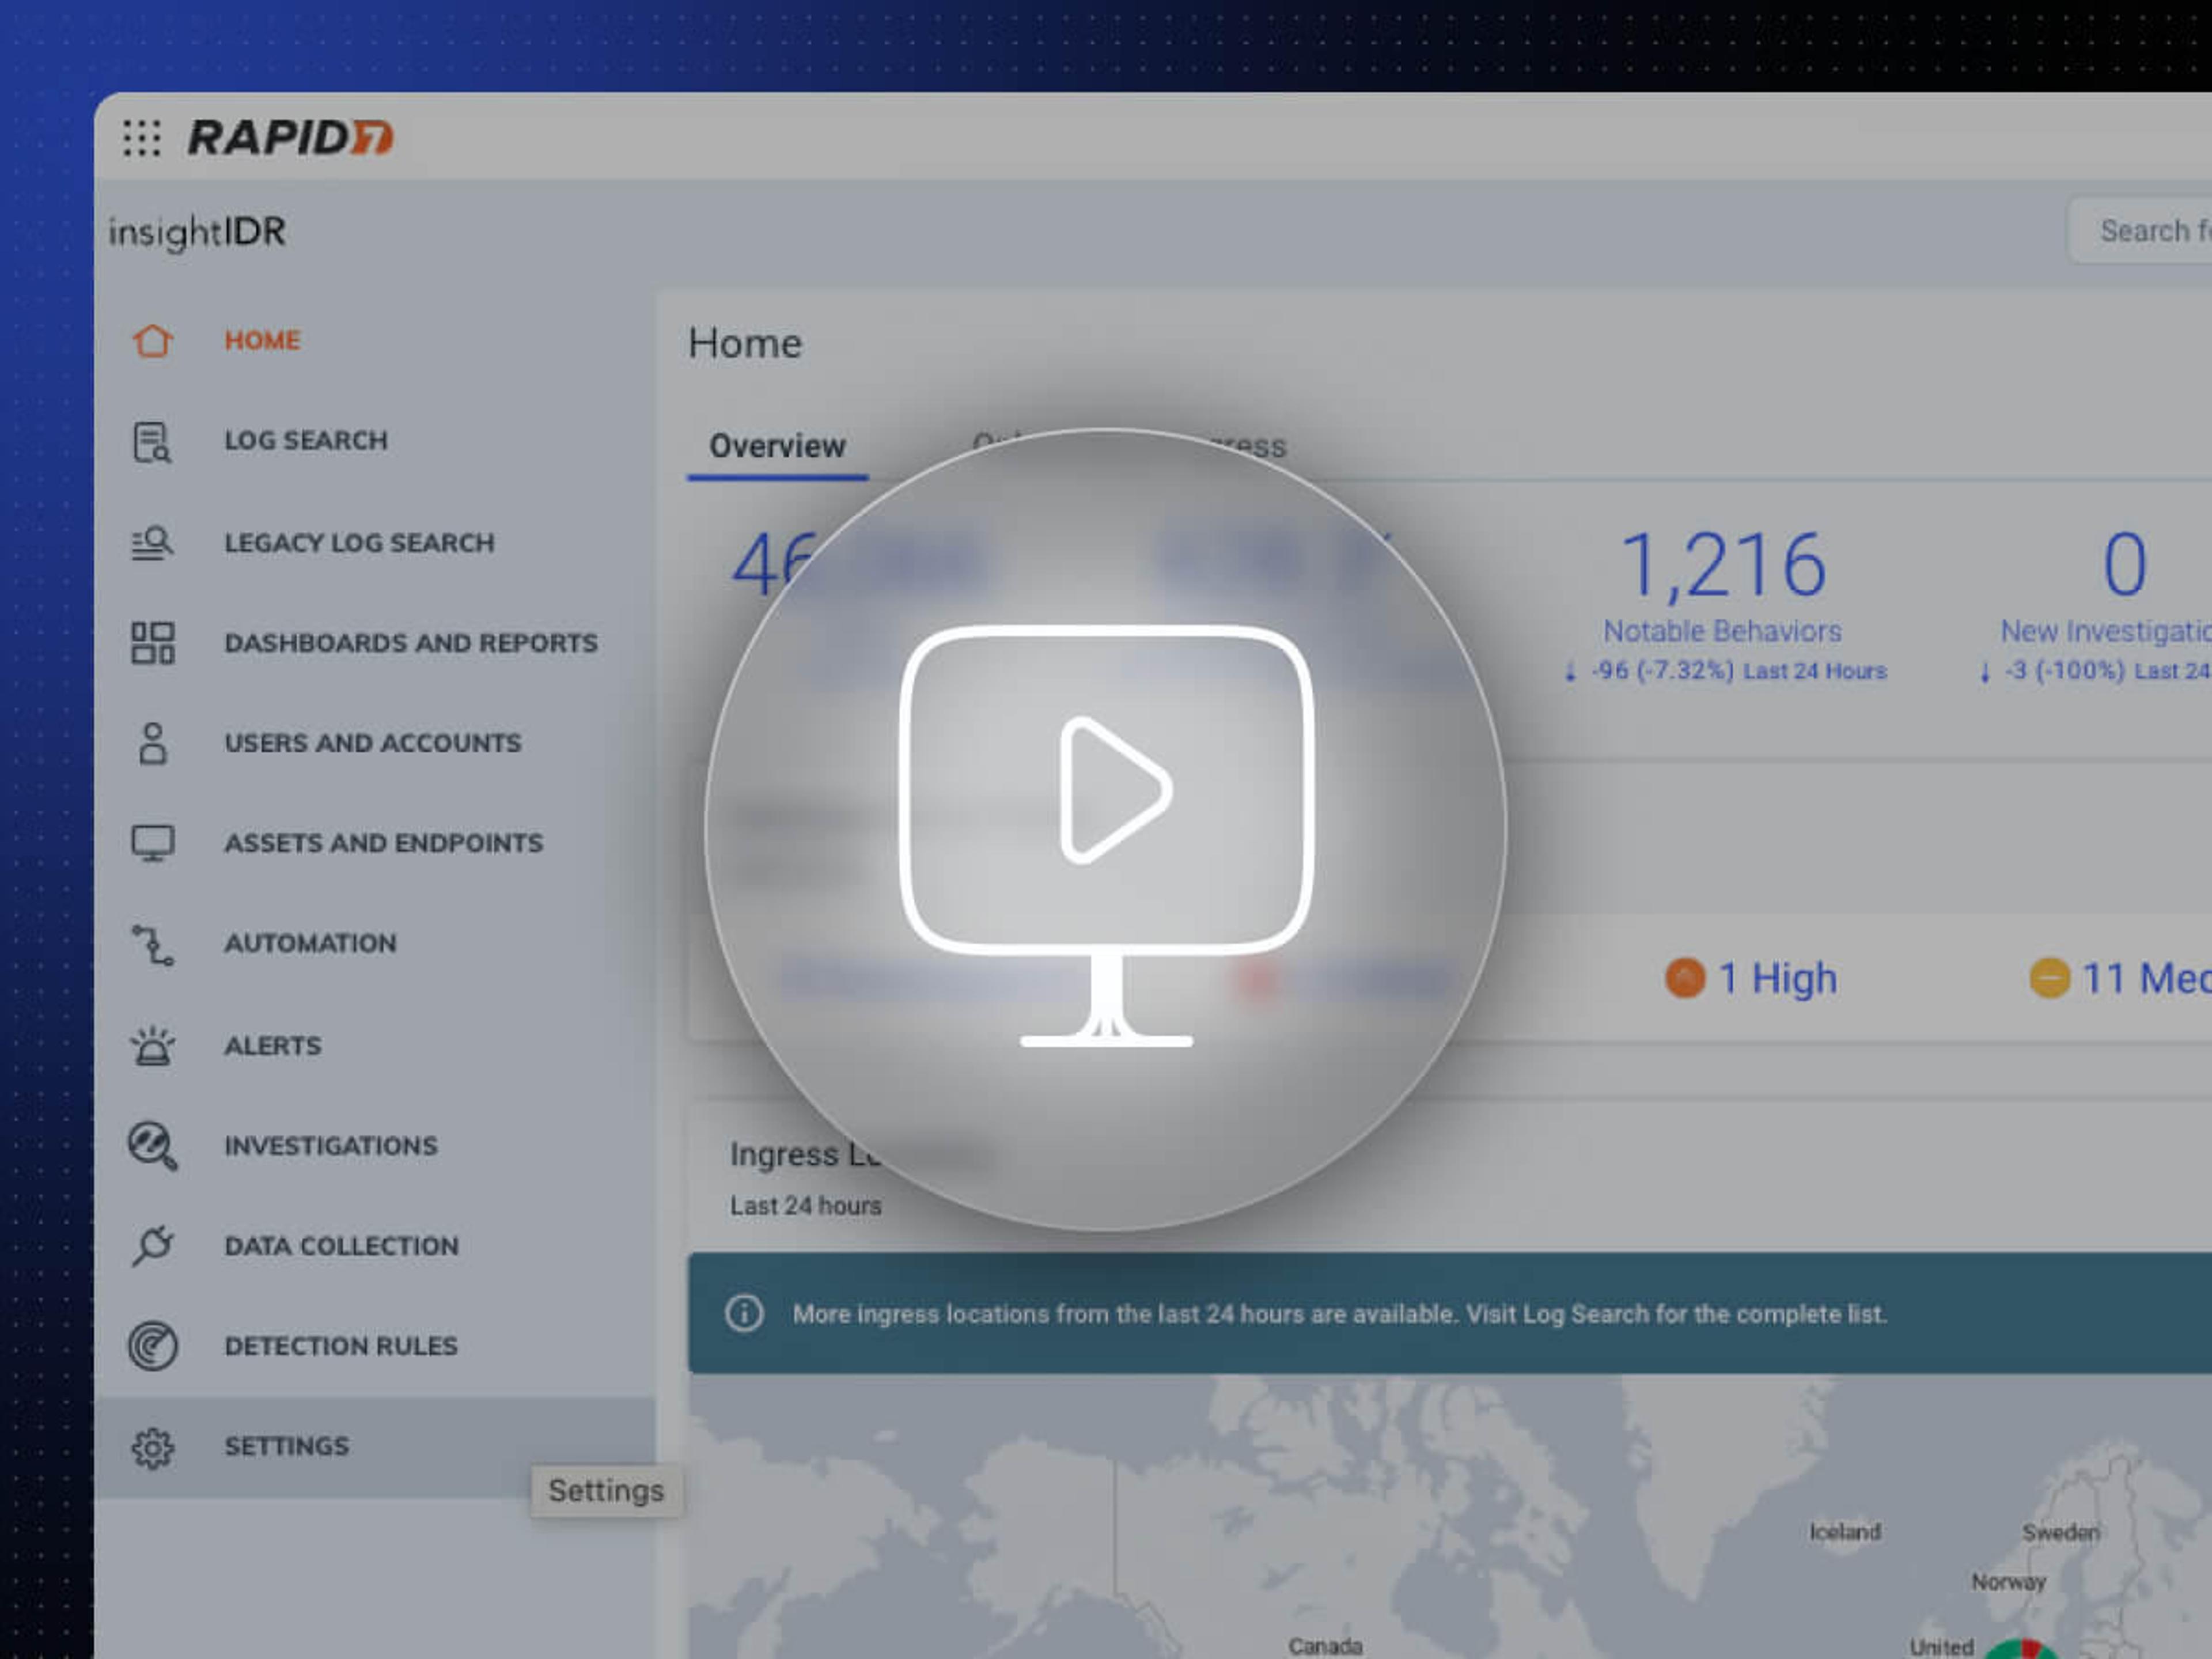This screenshot has height=1659, width=2212.
Task: Click the Dashboards and Reports grid icon
Action: tap(152, 643)
